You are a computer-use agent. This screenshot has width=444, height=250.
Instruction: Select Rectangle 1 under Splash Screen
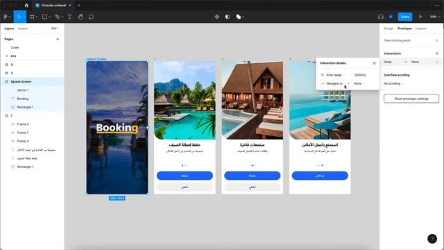tap(32, 107)
